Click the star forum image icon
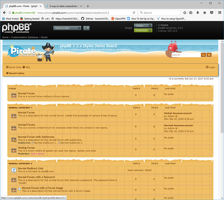224x200 pixels. point(19,189)
